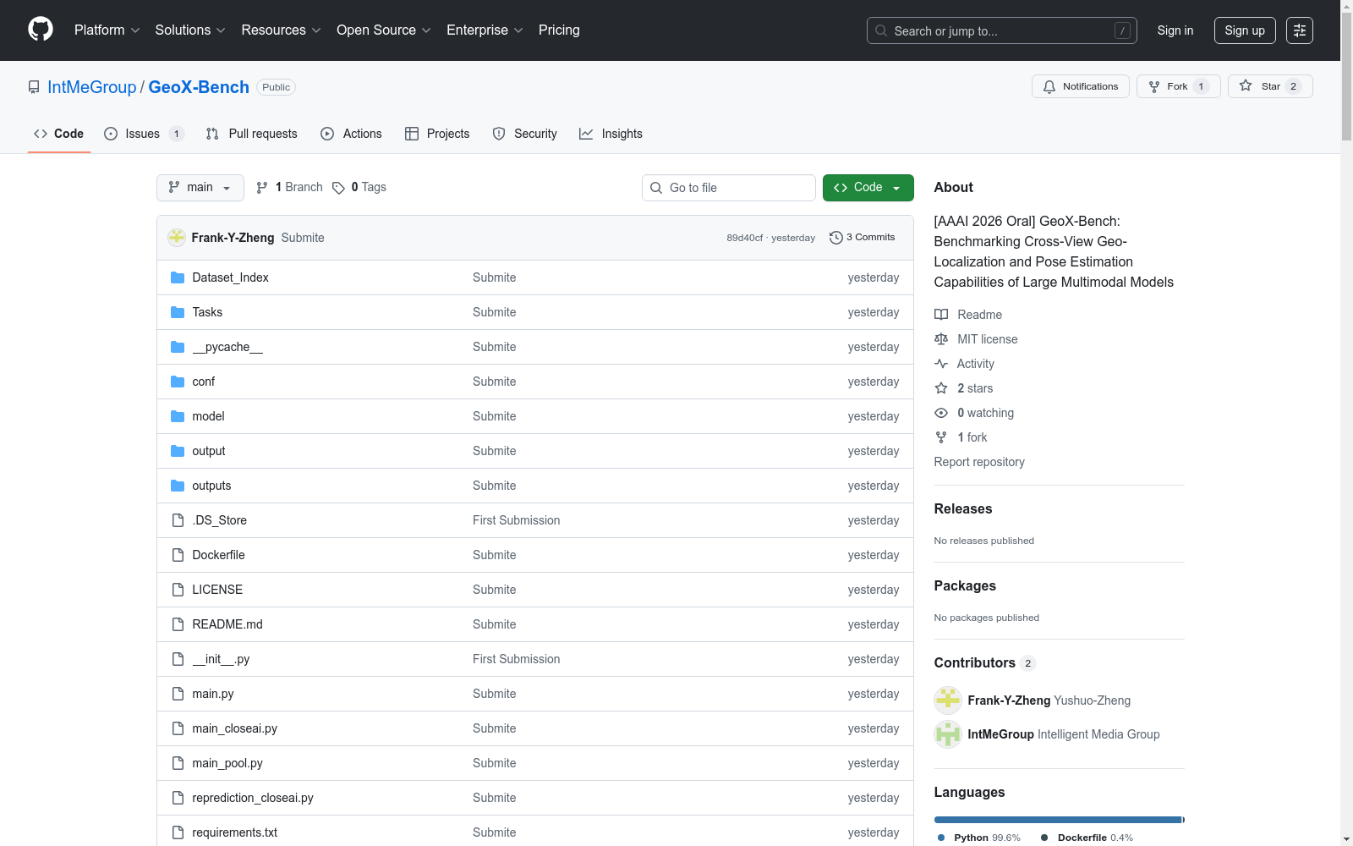Click the tag icon next to 0 Tags
Viewport: 1353px width, 846px height.
(338, 188)
